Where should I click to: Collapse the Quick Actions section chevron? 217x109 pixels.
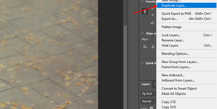click(x=142, y=63)
